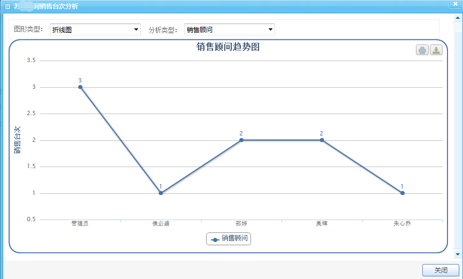Click the 朱心乔 data point marker
The image size is (463, 279).
[403, 193]
